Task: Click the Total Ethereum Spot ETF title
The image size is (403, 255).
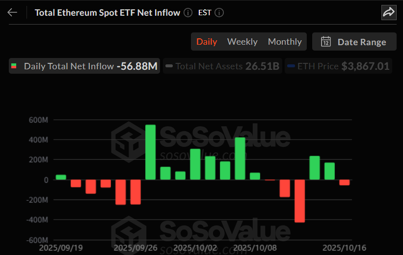Action: point(107,13)
